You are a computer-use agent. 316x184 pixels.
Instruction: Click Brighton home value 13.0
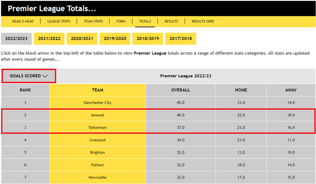coord(241,153)
